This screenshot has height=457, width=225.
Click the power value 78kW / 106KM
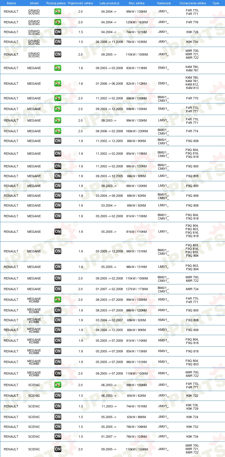pyautogui.click(x=137, y=427)
